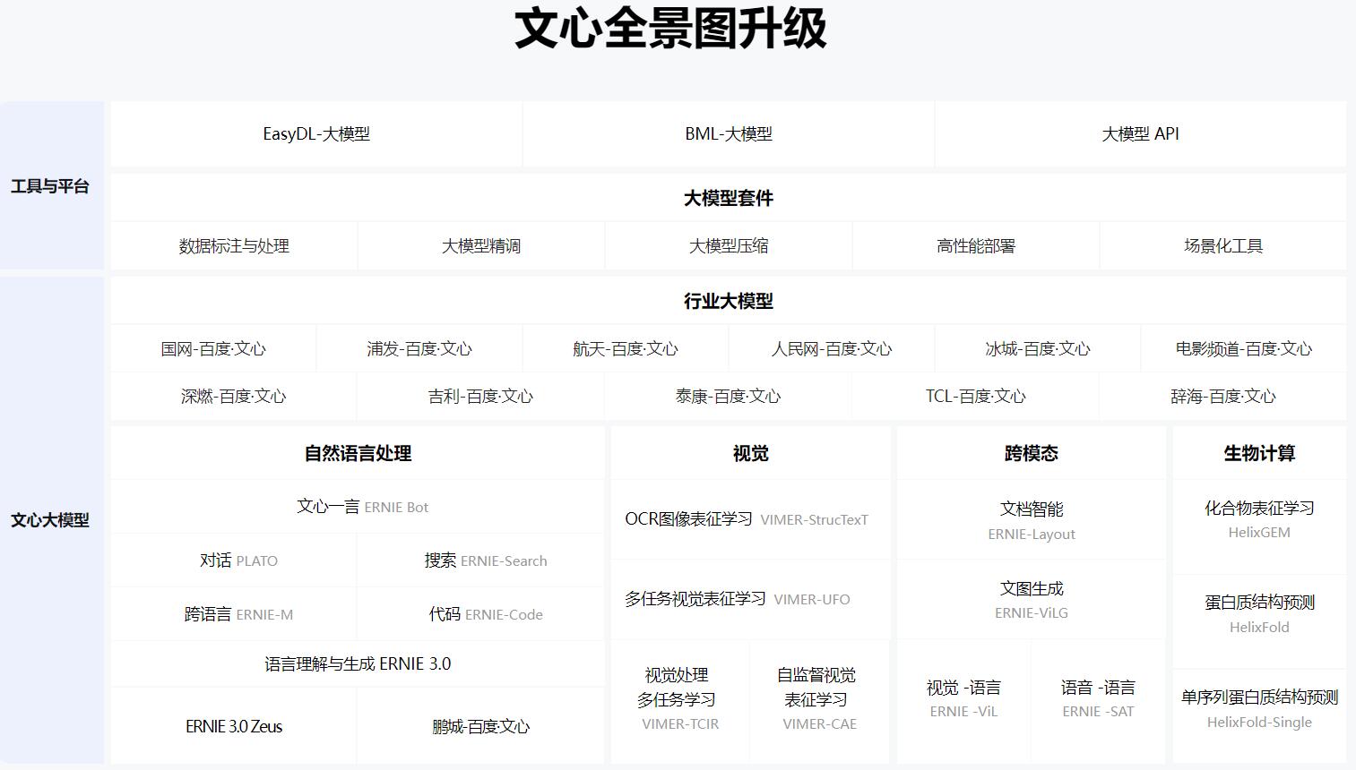Screen dimensions: 1356x770
Task: Select the 自然语言处理 section header
Action: coord(357,453)
